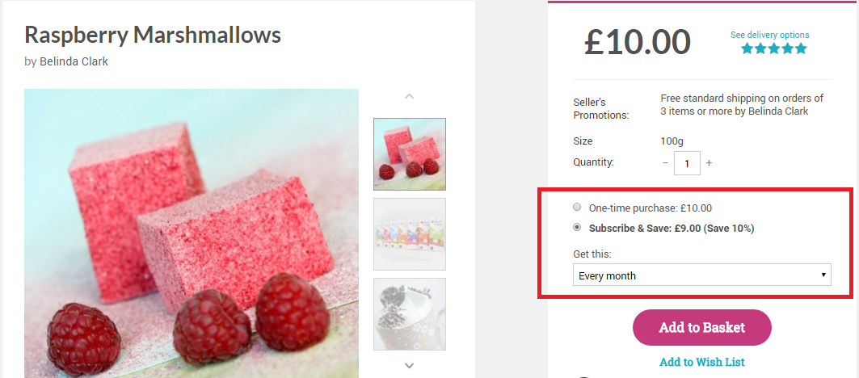Click the dropdown arrow in the Get this box
The image size is (859, 378).
pyautogui.click(x=823, y=275)
